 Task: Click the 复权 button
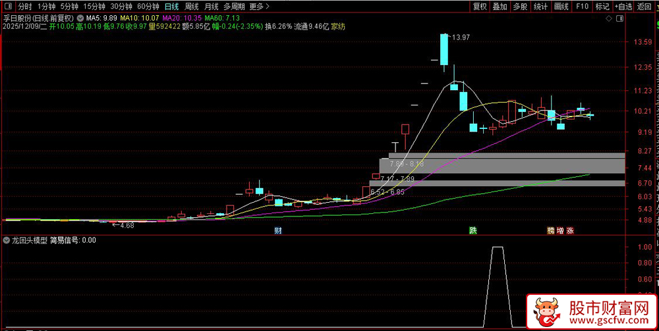[480, 7]
